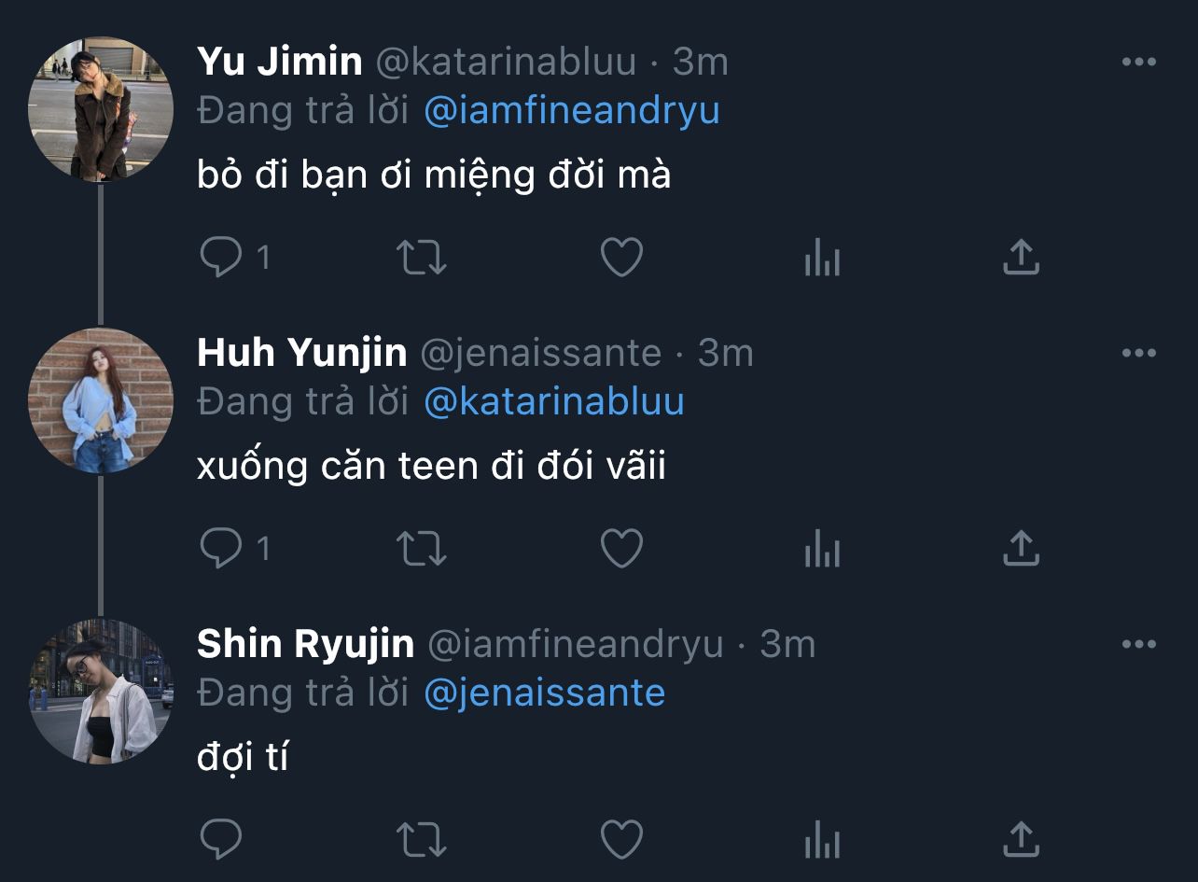Like Huh Yunjin's tweet
Viewport: 1198px width, 882px height.
621,549
